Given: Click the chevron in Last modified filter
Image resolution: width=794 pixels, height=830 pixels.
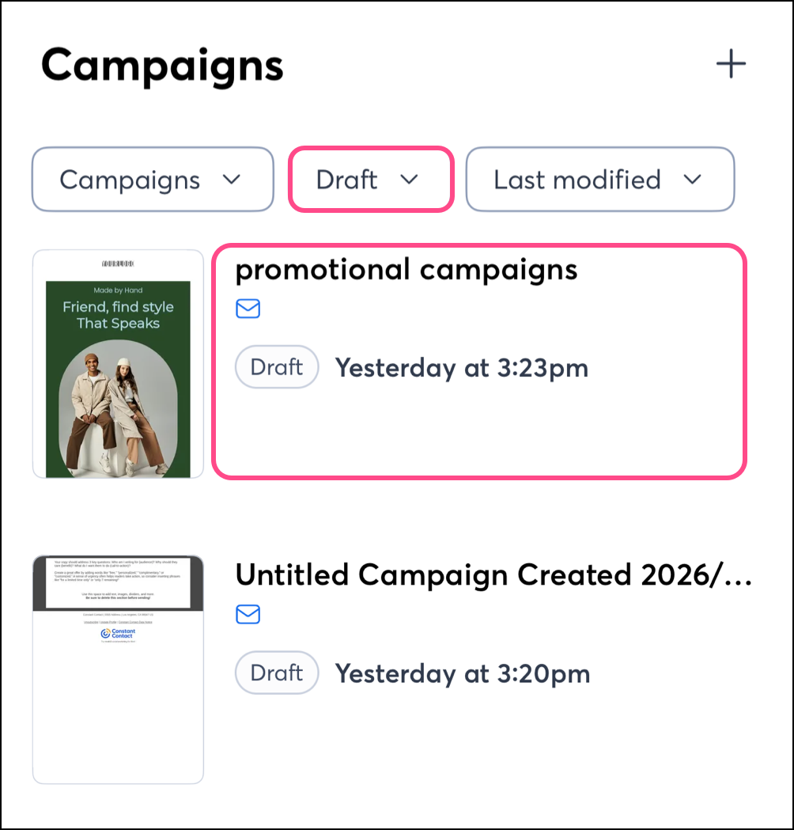Looking at the screenshot, I should coord(693,180).
